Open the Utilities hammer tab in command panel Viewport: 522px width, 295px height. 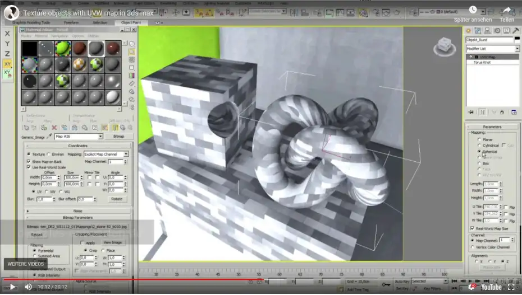(516, 31)
